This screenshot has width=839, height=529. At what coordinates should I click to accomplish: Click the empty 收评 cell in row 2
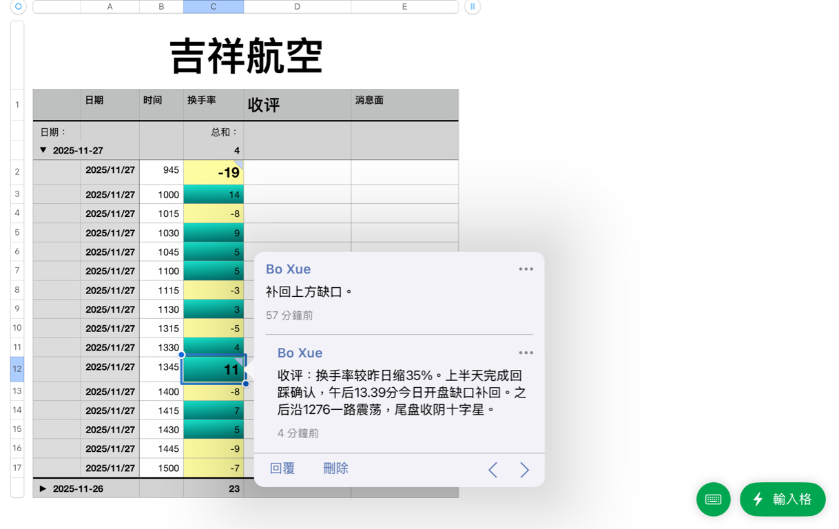298,172
